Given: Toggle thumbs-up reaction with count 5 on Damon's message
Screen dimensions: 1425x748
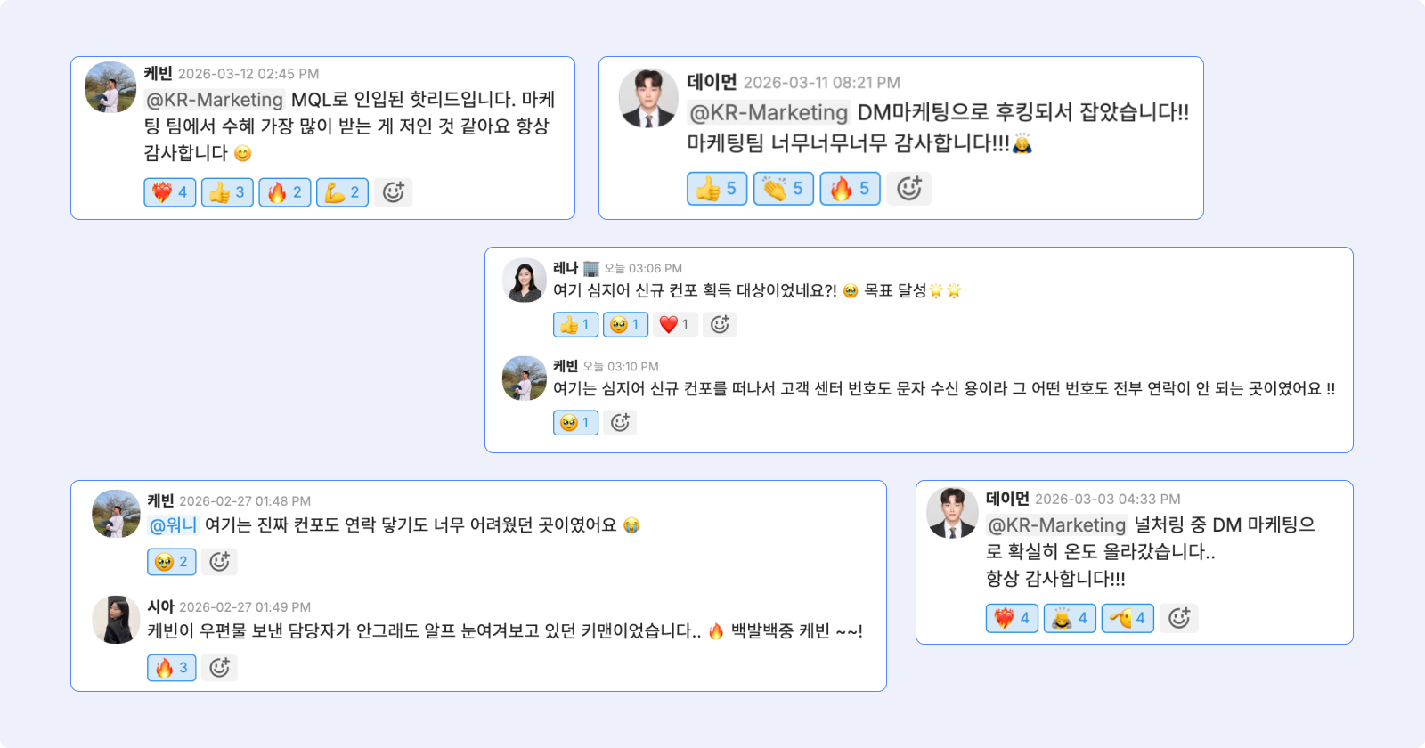Looking at the screenshot, I should coord(717,189).
